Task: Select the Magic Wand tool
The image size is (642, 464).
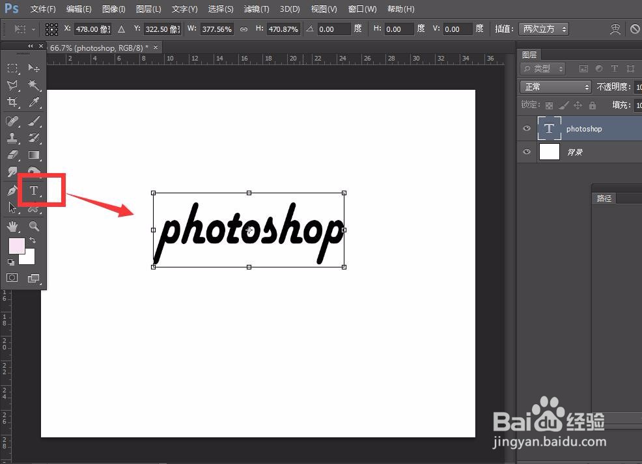Action: click(x=34, y=85)
